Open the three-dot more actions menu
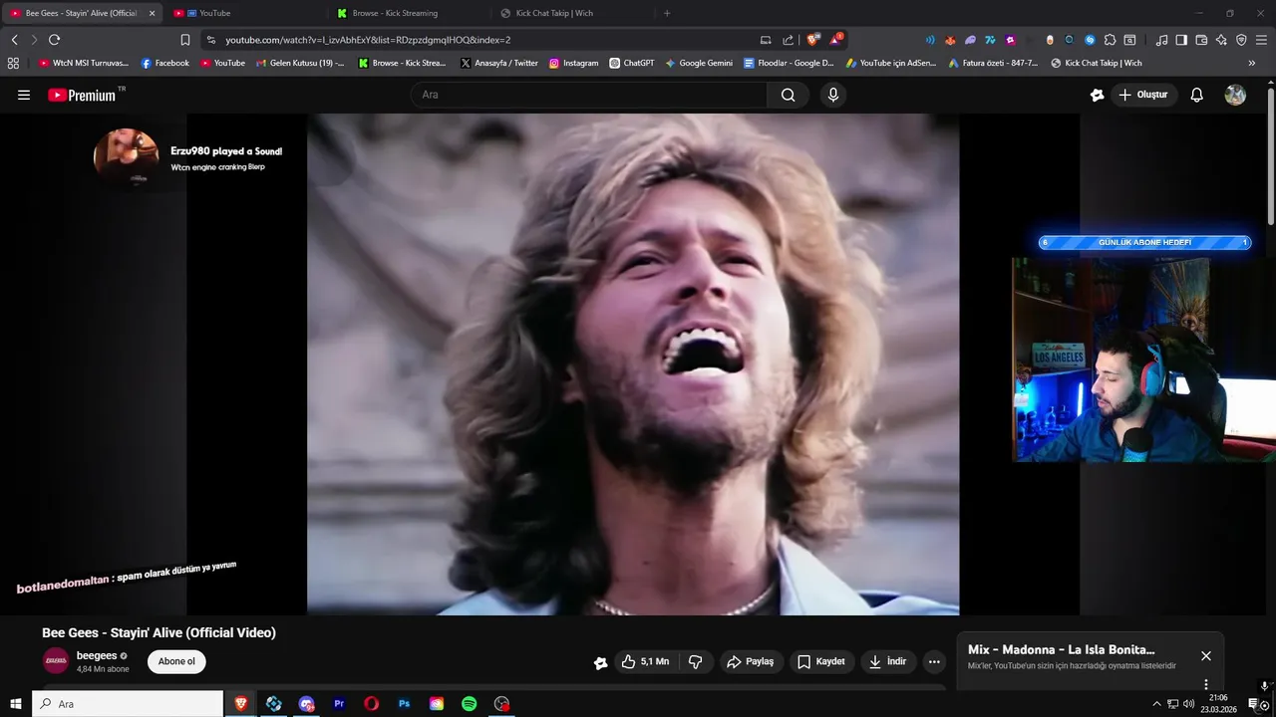This screenshot has width=1276, height=717. [x=934, y=661]
